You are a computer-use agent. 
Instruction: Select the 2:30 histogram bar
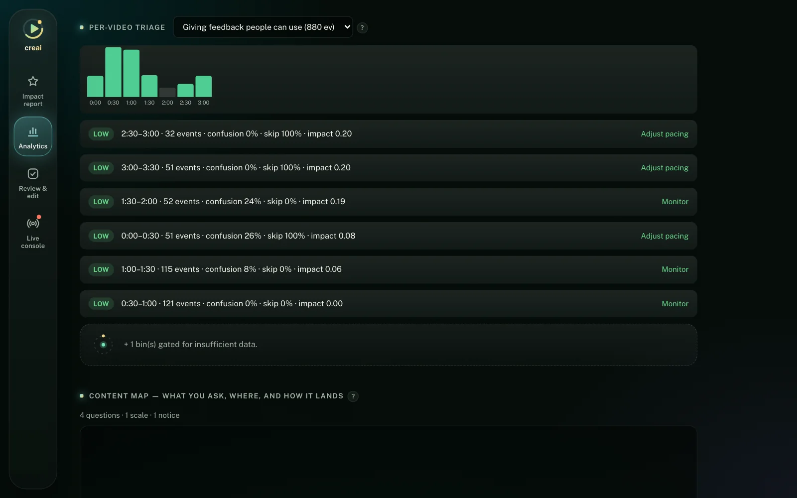click(x=185, y=90)
